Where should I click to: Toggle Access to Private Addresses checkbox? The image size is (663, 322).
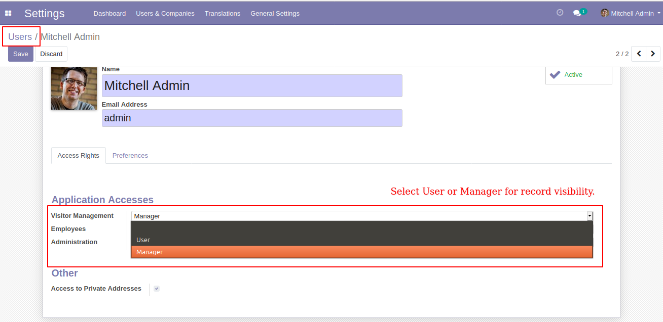click(157, 289)
